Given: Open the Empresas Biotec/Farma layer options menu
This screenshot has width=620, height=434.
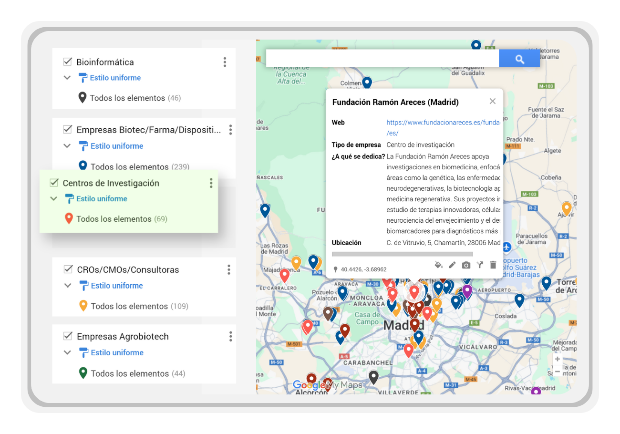Looking at the screenshot, I should click(230, 130).
